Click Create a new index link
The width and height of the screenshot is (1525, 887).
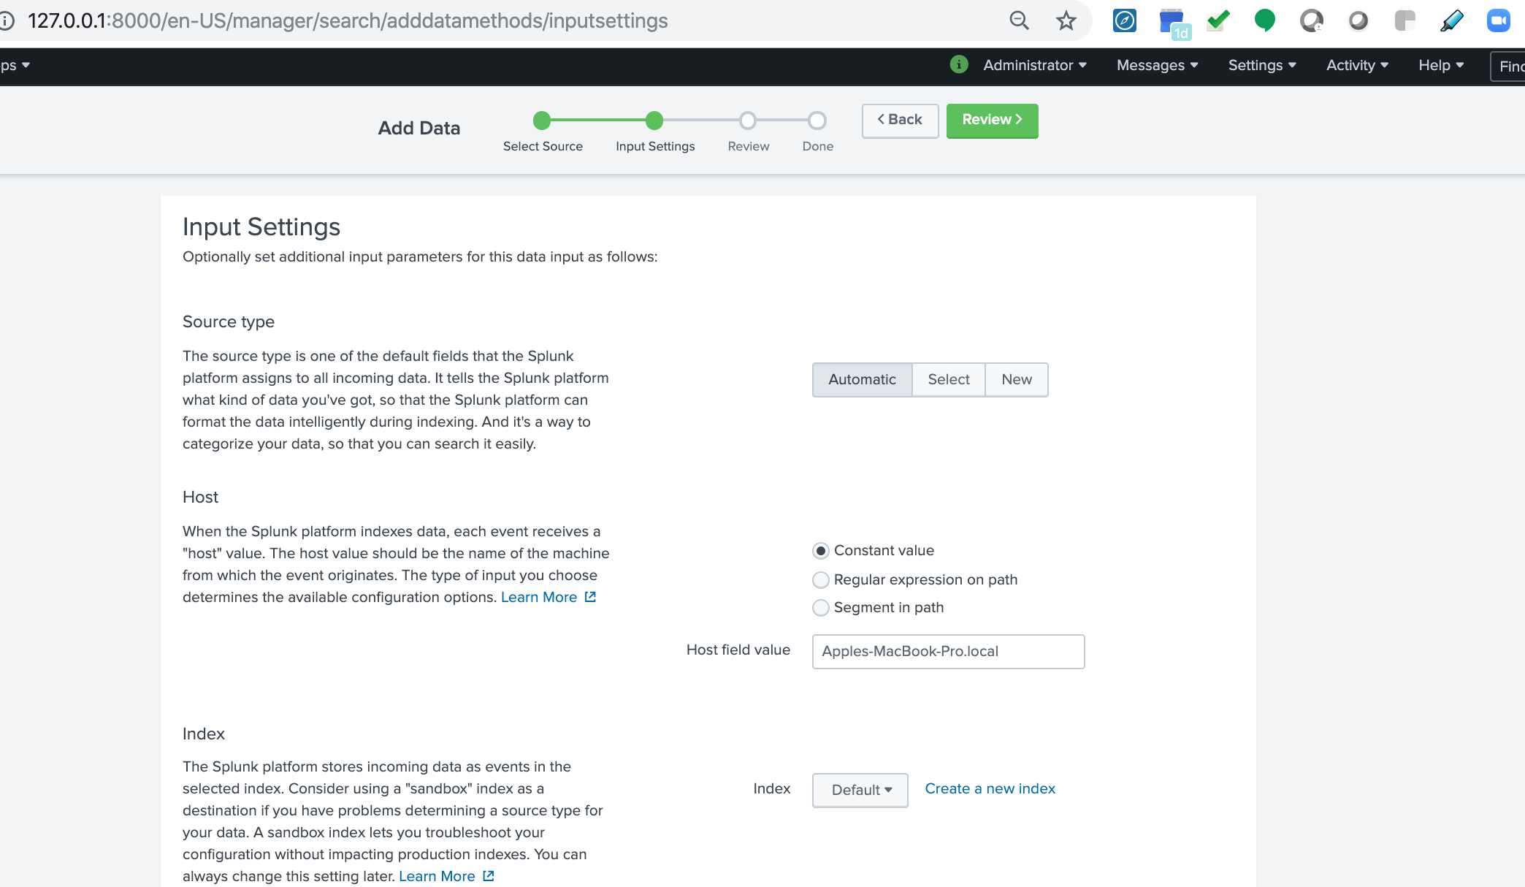tap(990, 788)
